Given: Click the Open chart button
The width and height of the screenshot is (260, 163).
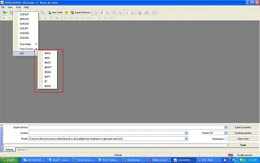Looking at the screenshot, I should tap(243, 139).
